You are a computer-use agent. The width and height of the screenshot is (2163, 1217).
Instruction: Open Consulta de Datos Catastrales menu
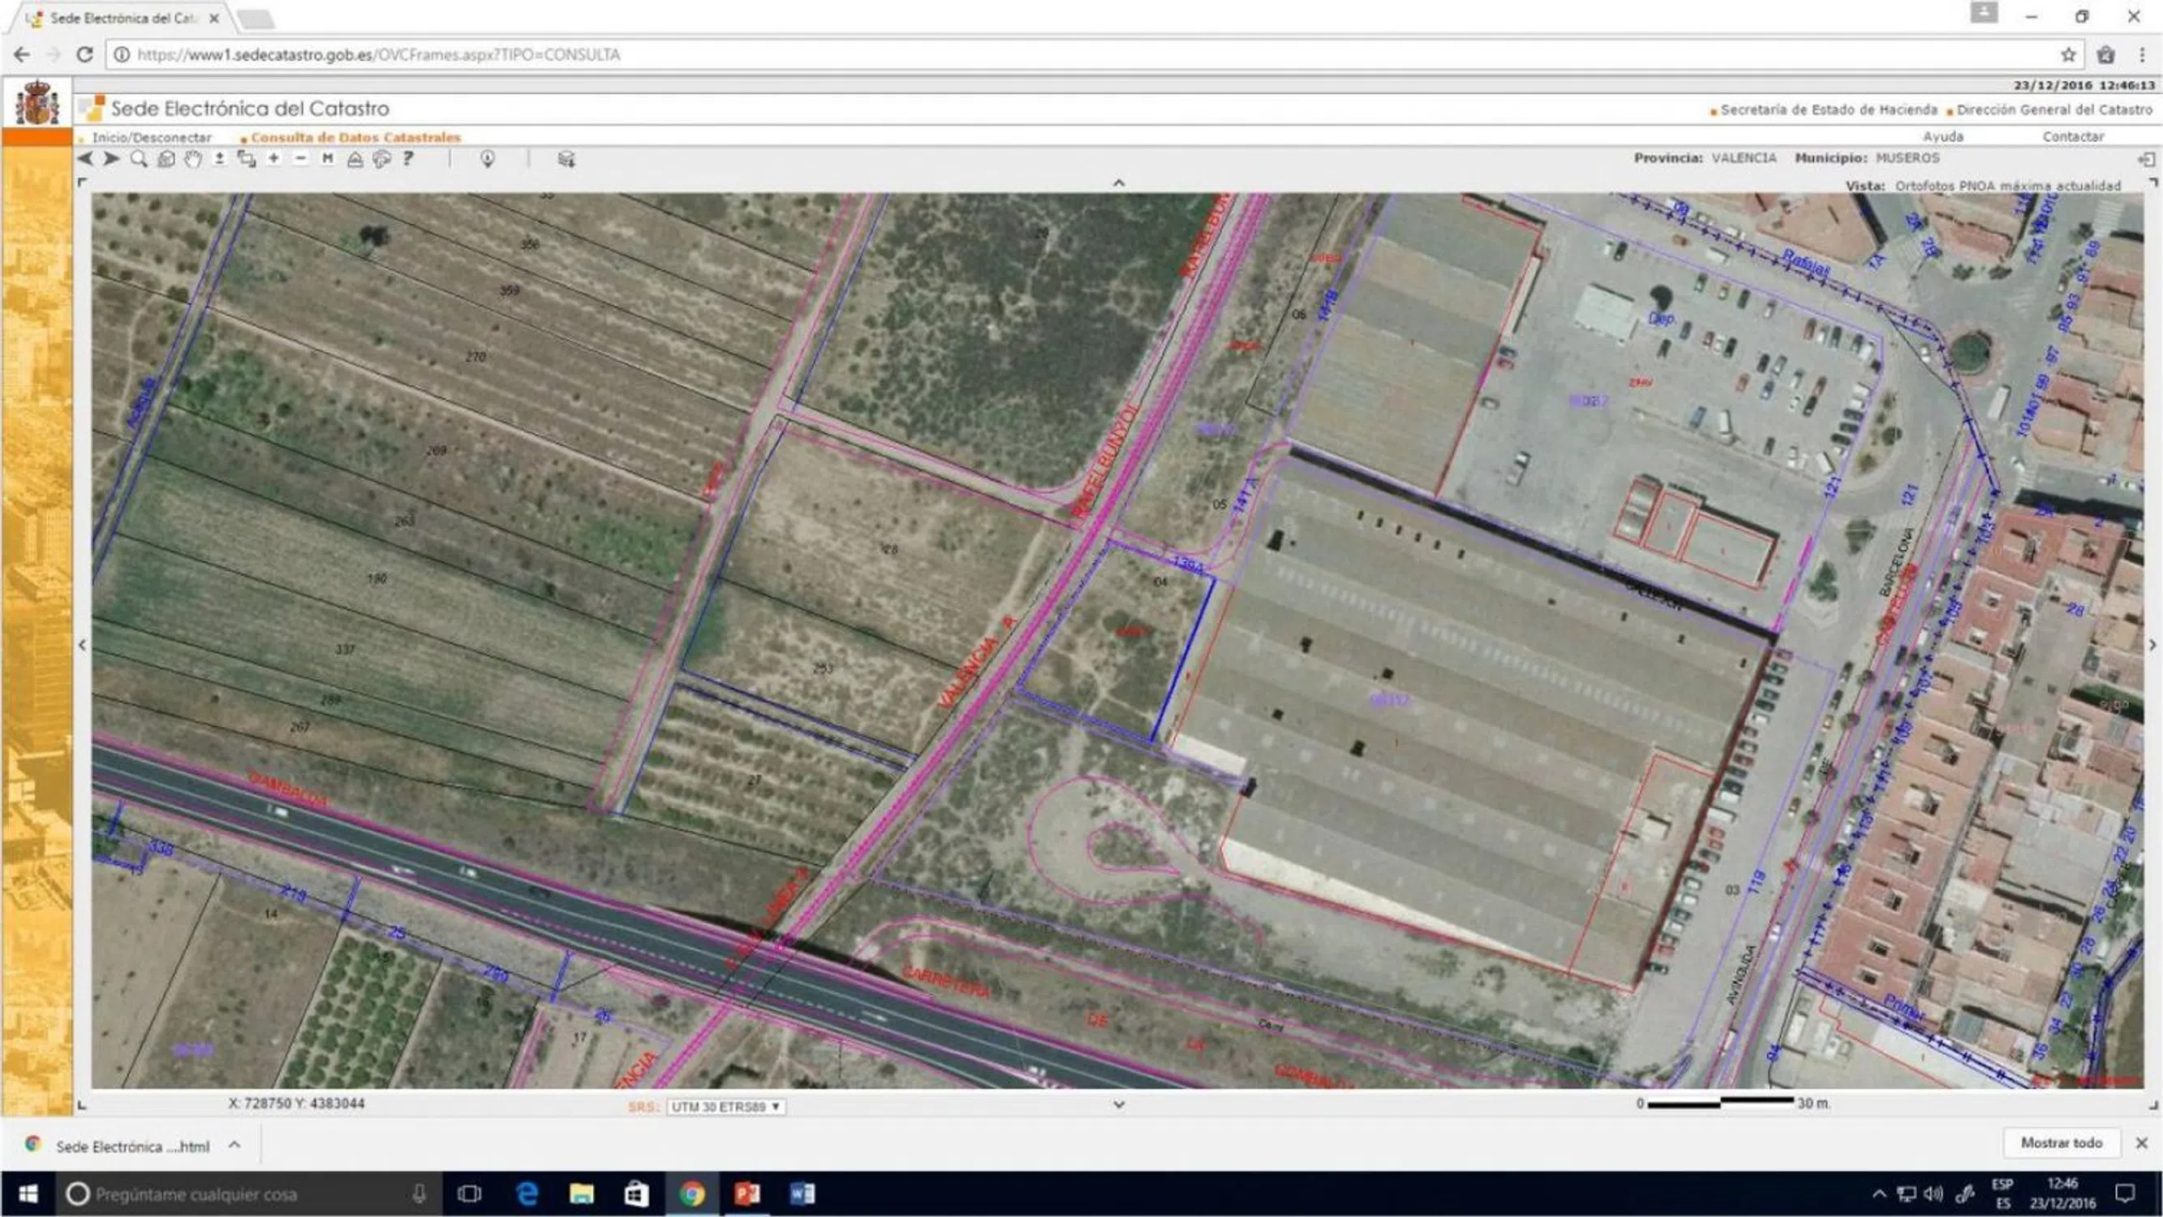(x=355, y=137)
